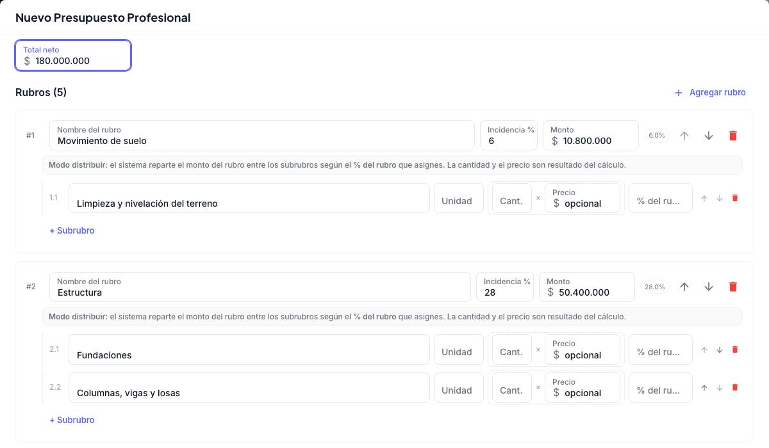
Task: Edit Monto 10.800.000 field
Action: pos(591,136)
